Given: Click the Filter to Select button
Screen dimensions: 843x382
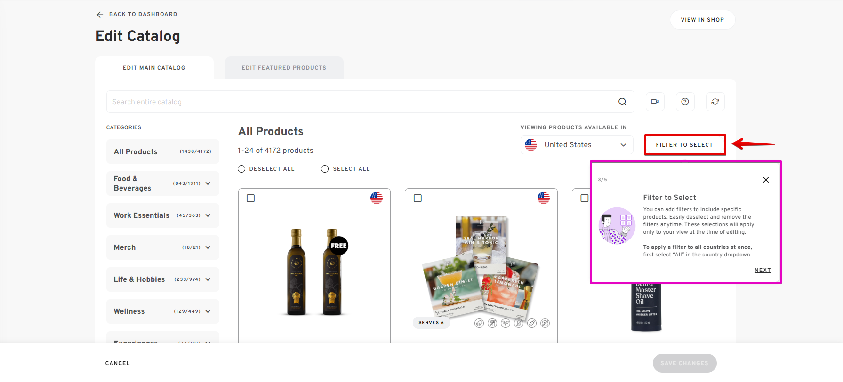Looking at the screenshot, I should click(x=684, y=145).
